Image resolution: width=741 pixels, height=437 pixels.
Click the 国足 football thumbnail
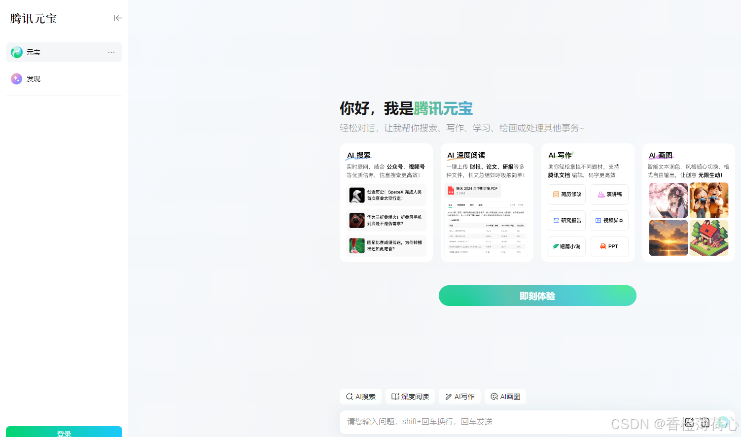(x=357, y=245)
